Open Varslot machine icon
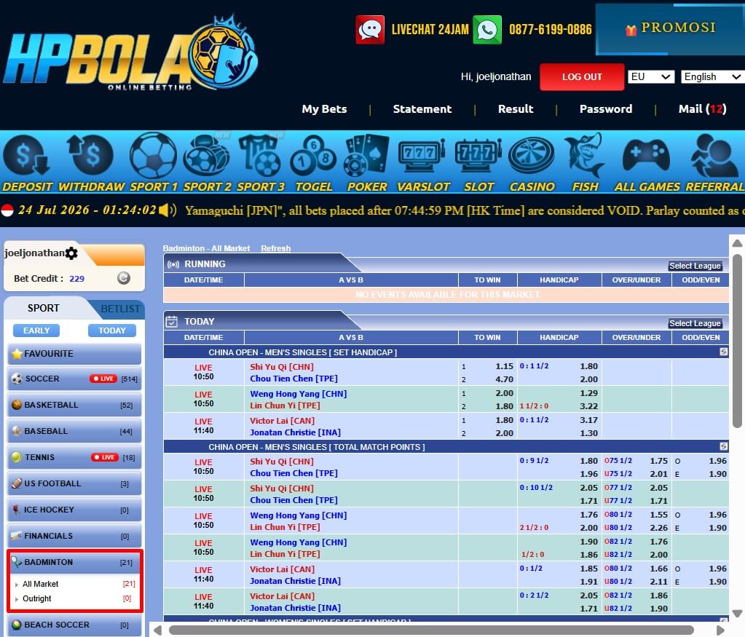 pyautogui.click(x=422, y=155)
